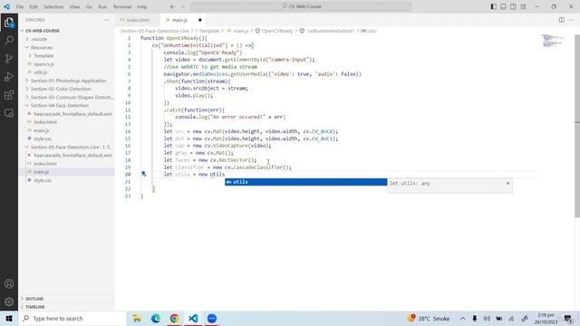Toggle Primary Side Bar layout icon
580x326 pixels.
click(x=493, y=6)
